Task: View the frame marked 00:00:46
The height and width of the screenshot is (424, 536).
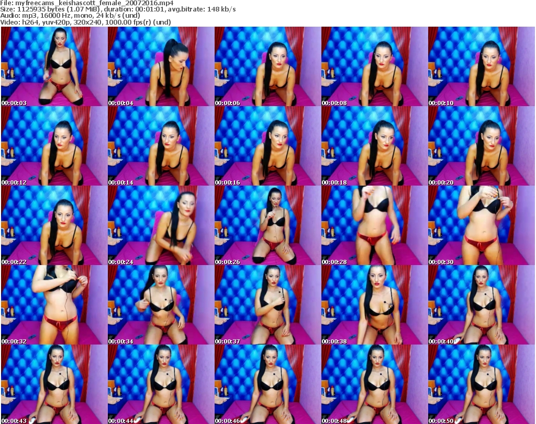Action: coord(267,384)
